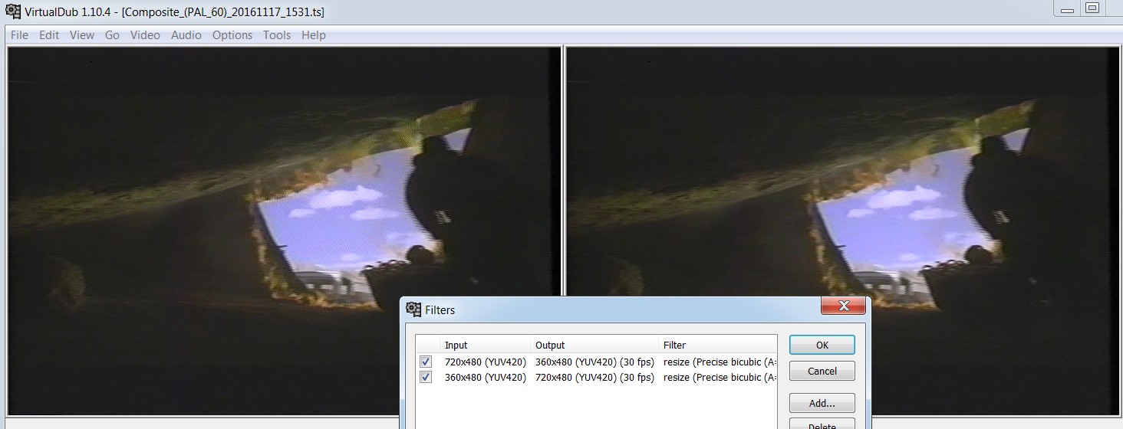Open the File menu
This screenshot has height=429, width=1123.
[x=19, y=35]
